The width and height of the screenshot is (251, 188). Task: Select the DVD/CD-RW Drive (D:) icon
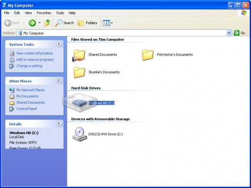coord(80,134)
